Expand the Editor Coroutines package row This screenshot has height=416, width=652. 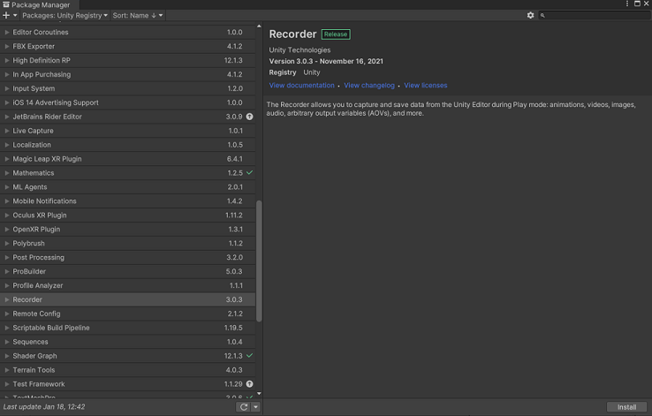pyautogui.click(x=7, y=32)
